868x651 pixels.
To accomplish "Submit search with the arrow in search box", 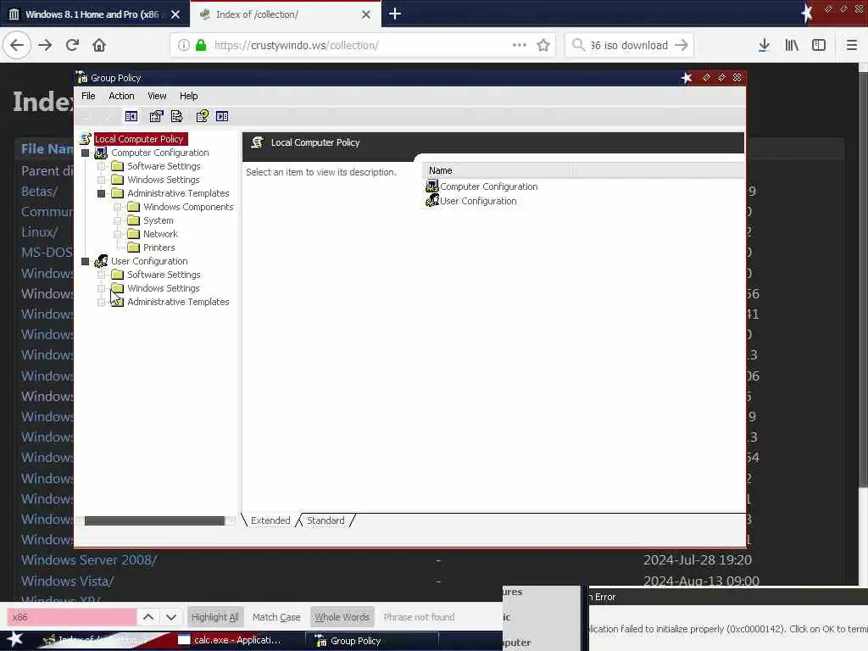I will click(682, 45).
